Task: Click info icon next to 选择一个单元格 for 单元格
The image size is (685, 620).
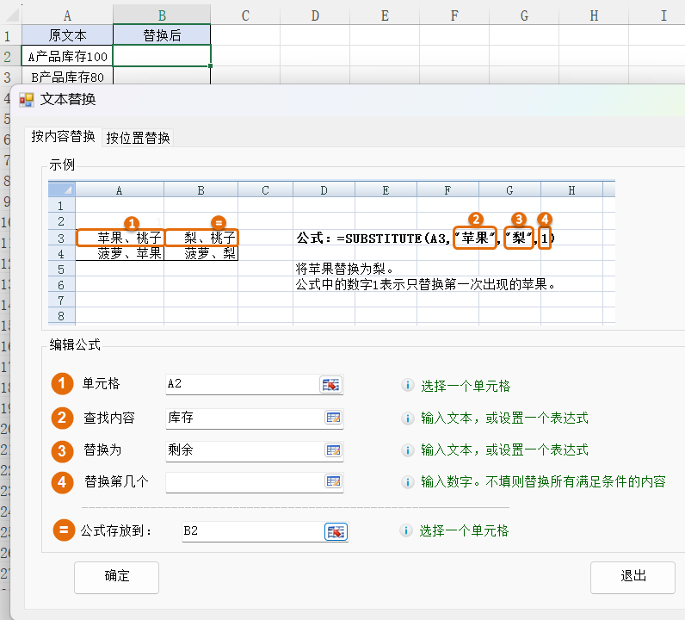Action: (408, 386)
